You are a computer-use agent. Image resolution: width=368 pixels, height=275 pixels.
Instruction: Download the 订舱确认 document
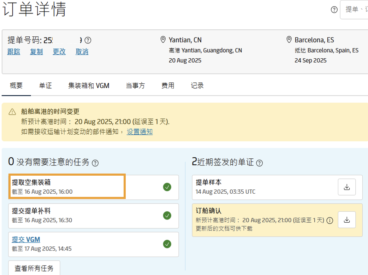click(346, 220)
